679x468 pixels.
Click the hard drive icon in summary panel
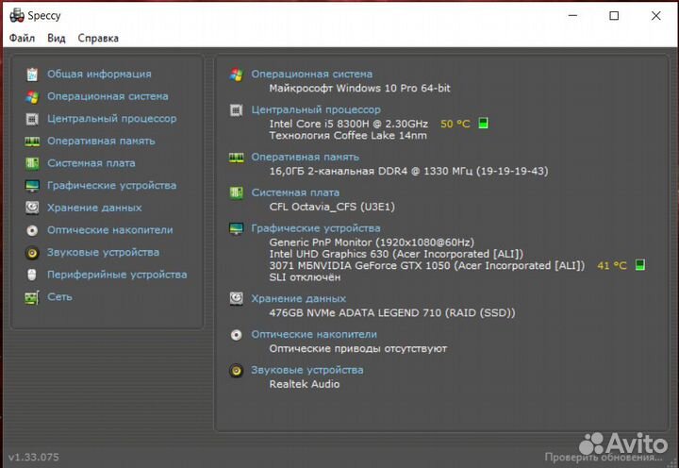[x=237, y=299]
